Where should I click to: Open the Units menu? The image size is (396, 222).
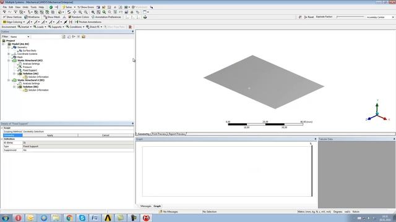(x=25, y=7)
